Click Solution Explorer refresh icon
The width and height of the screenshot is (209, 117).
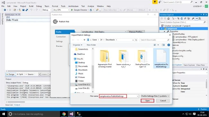pos(182,19)
